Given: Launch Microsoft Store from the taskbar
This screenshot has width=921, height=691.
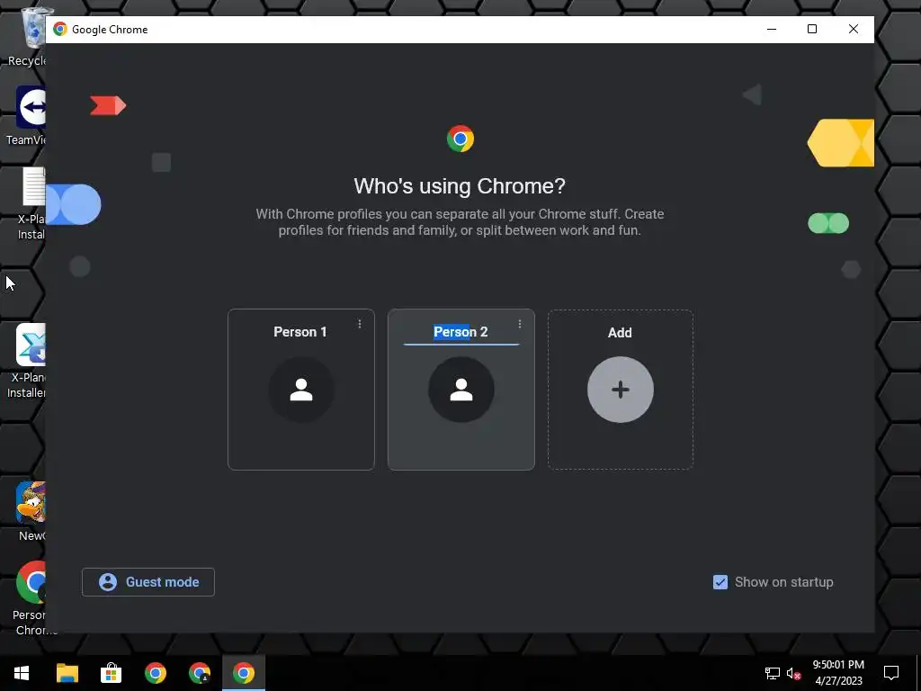Looking at the screenshot, I should tap(111, 673).
